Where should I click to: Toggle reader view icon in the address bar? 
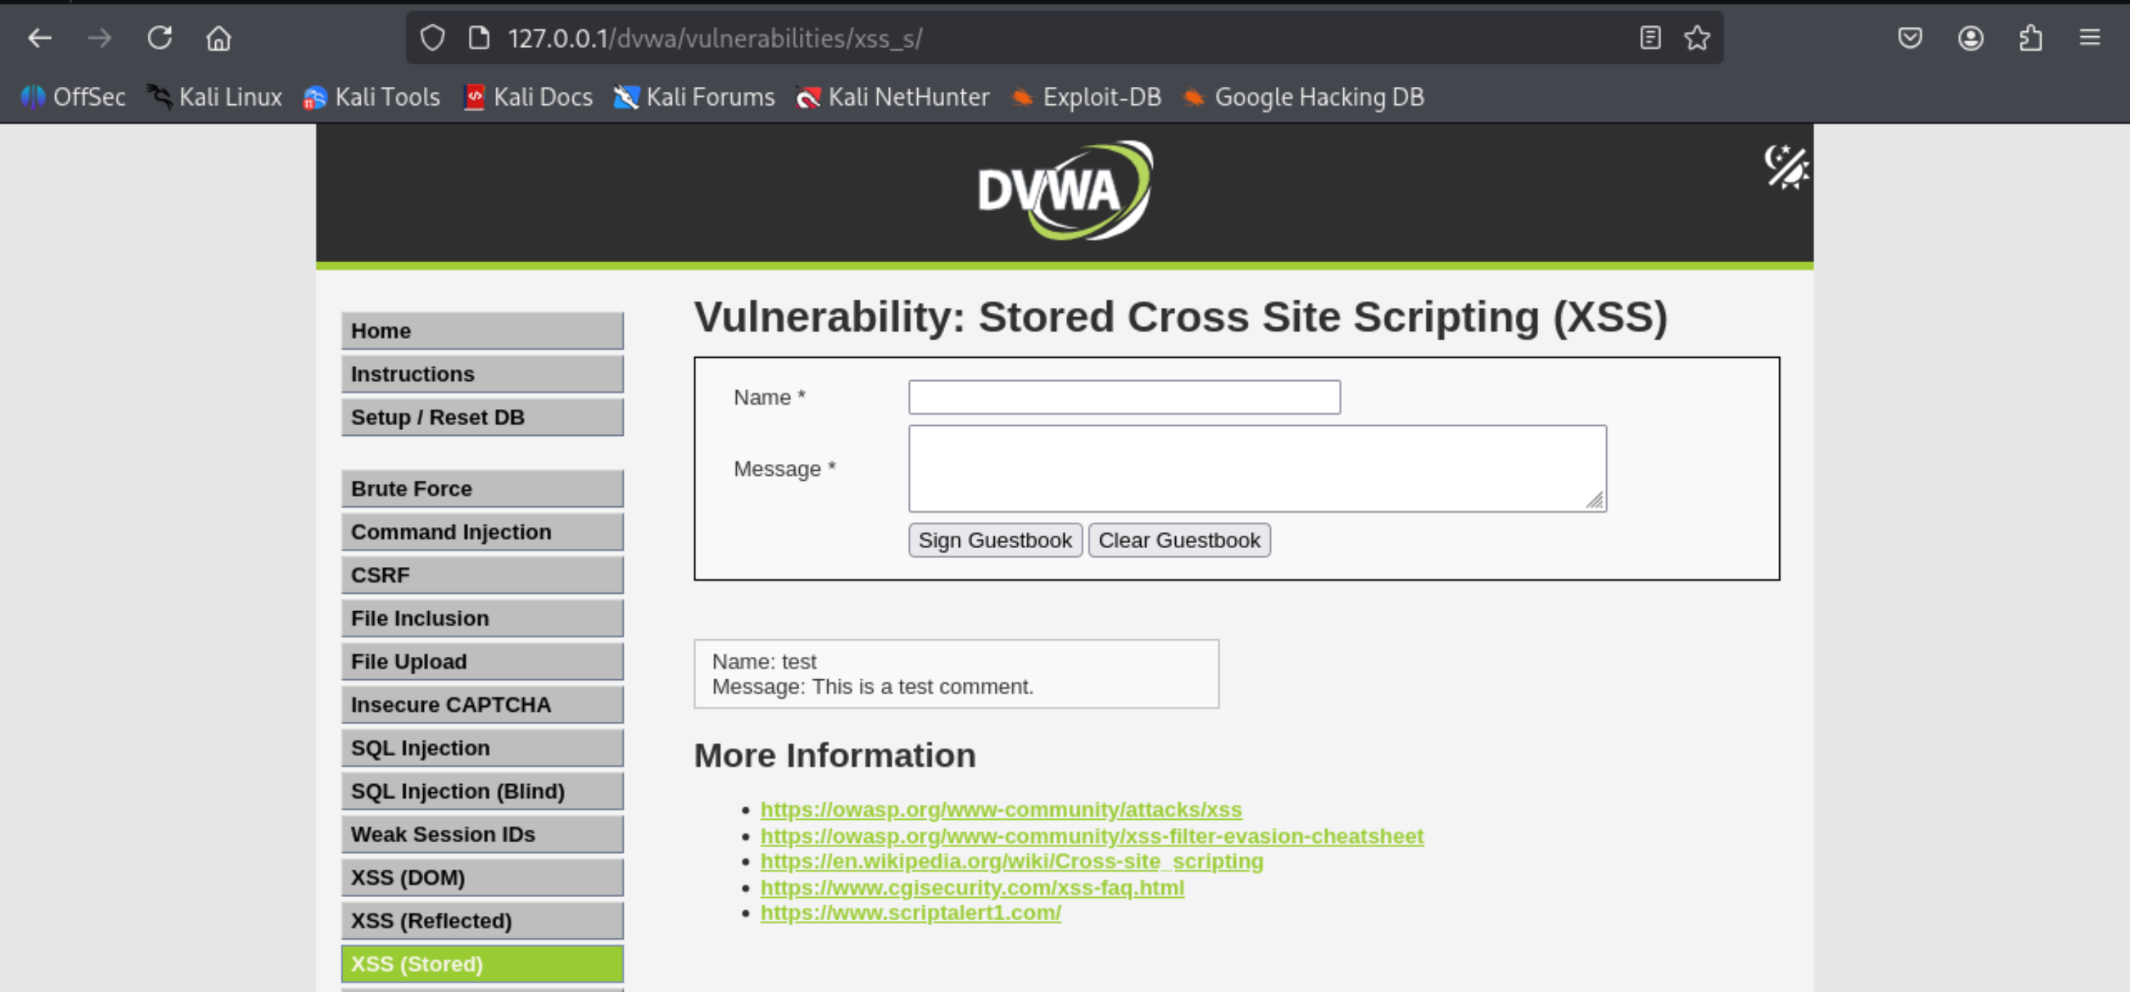click(1650, 38)
